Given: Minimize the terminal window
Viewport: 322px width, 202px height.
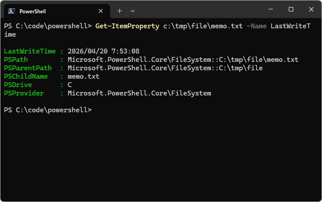Looking at the screenshot, I should (x=271, y=9).
